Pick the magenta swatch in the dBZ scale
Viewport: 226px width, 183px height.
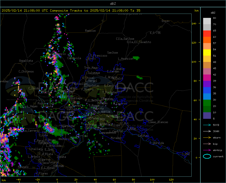pyautogui.click(x=207, y=78)
